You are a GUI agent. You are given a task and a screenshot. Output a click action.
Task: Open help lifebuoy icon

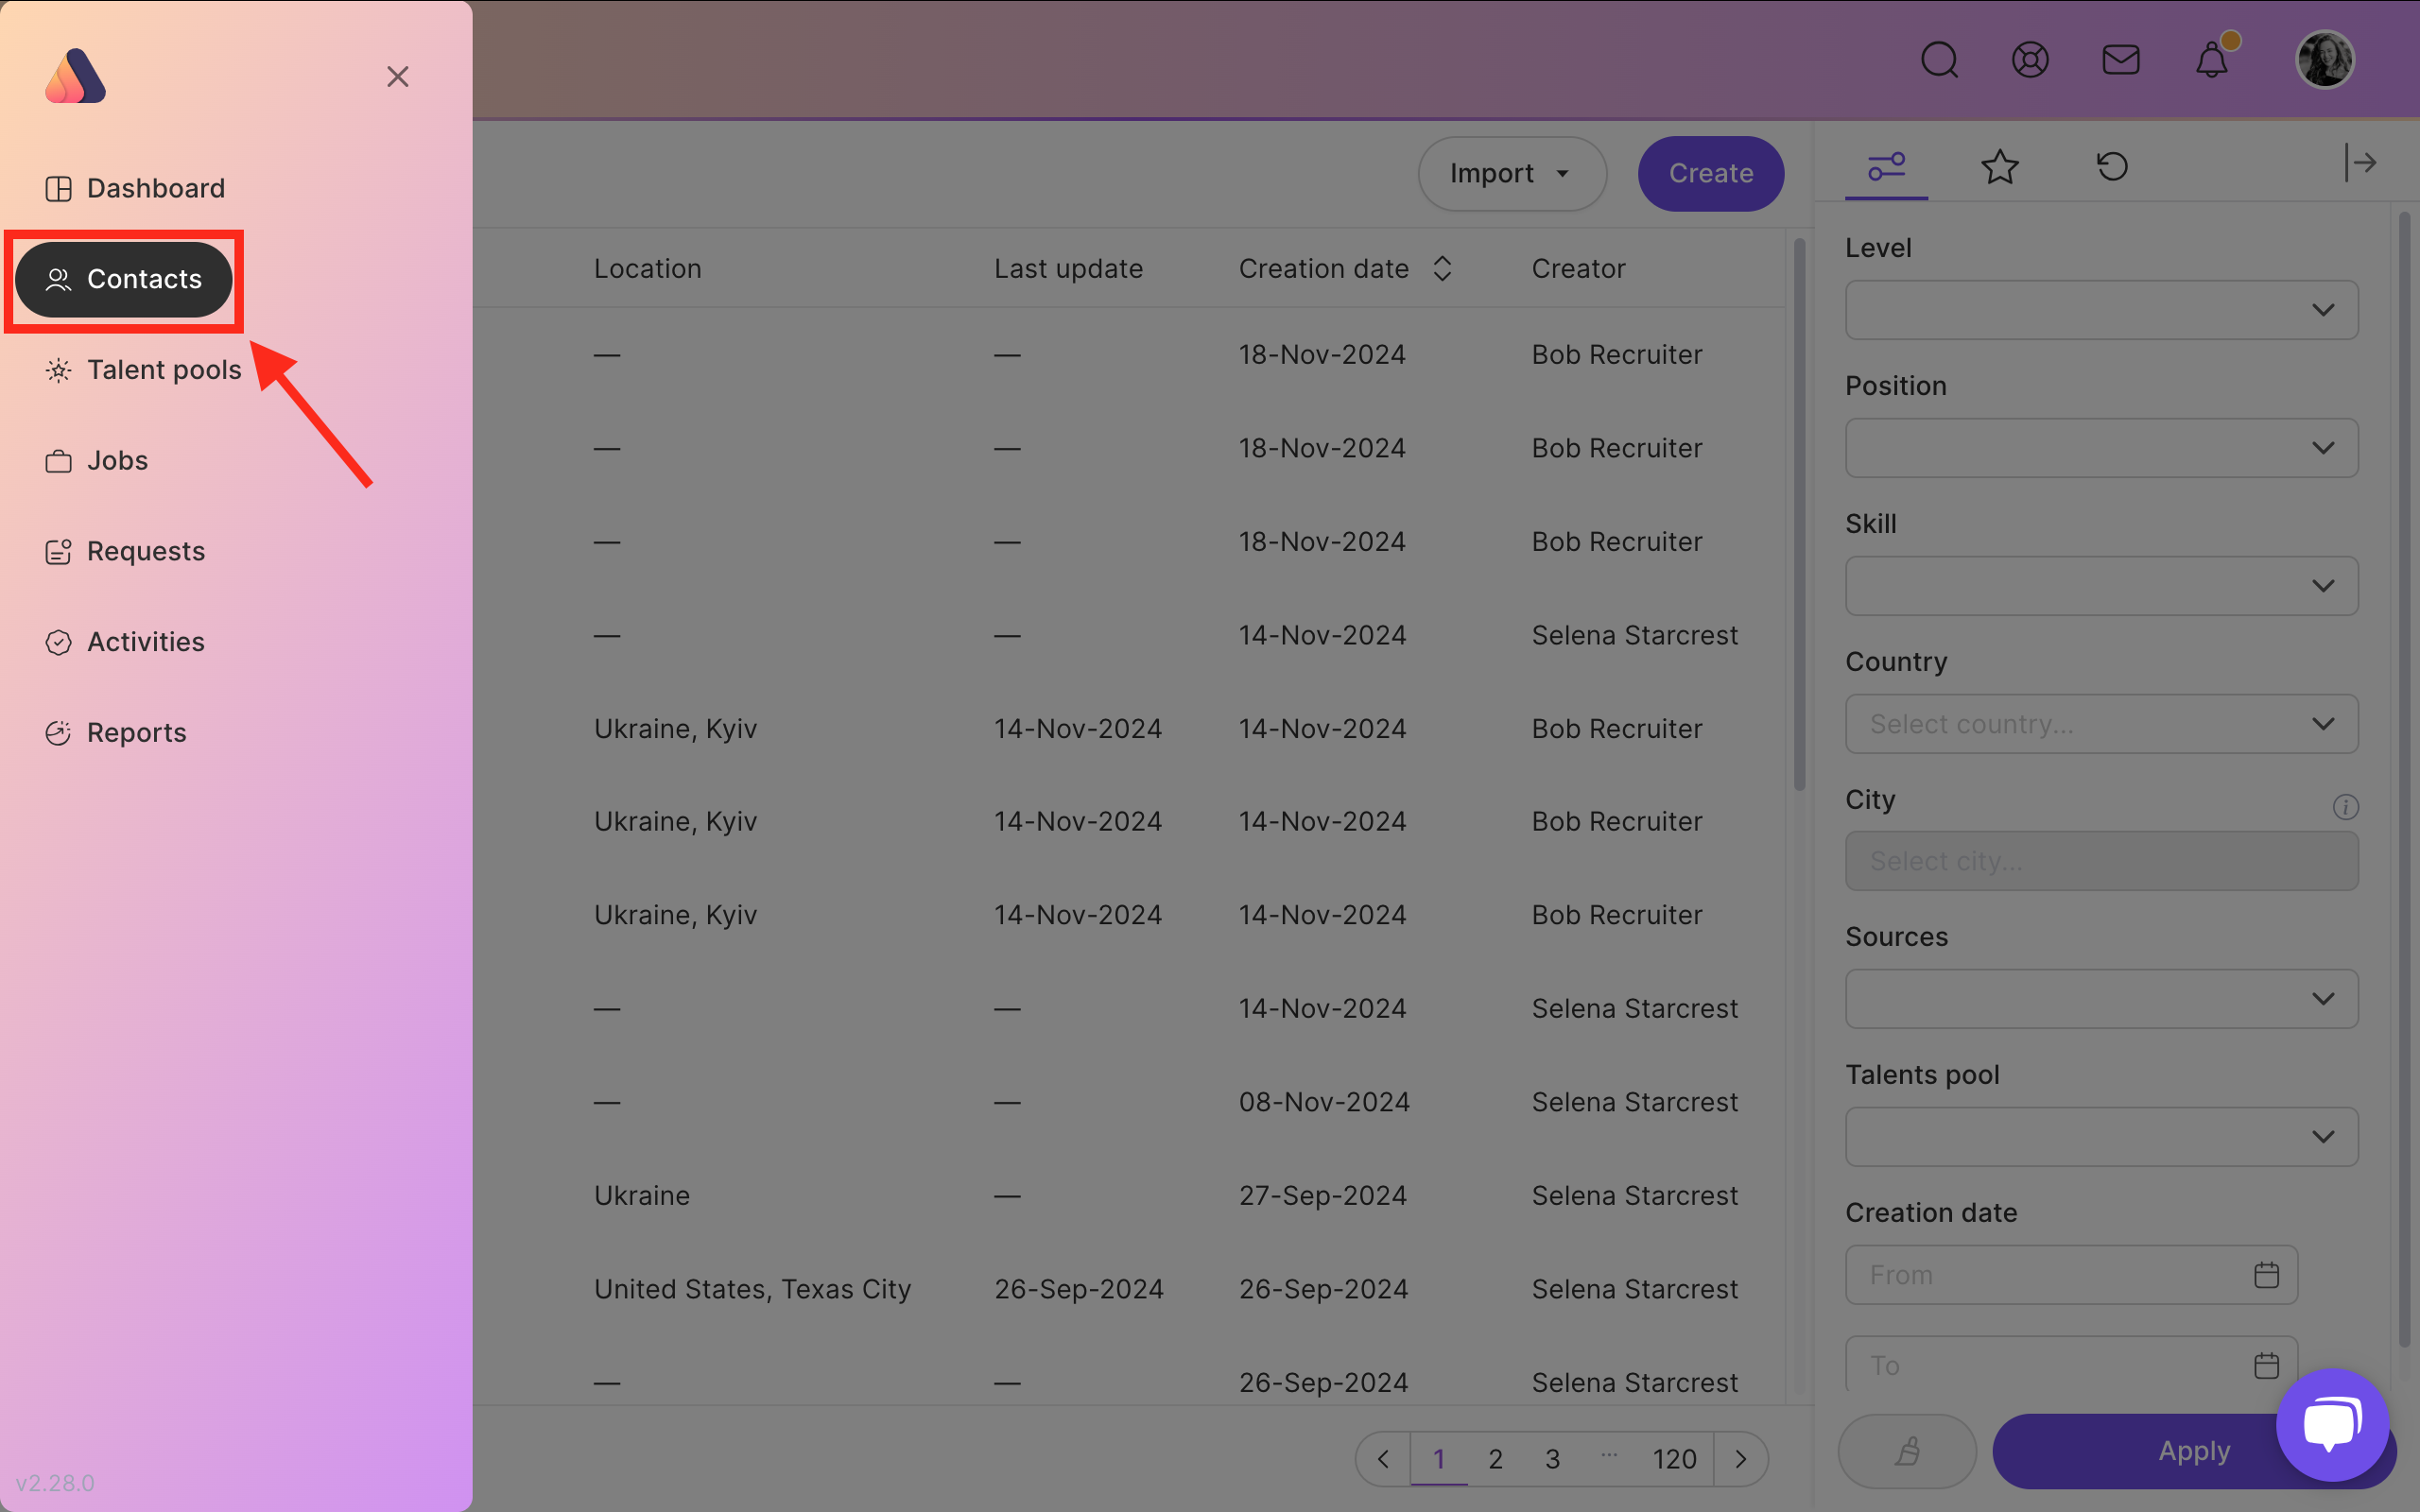pos(2030,60)
